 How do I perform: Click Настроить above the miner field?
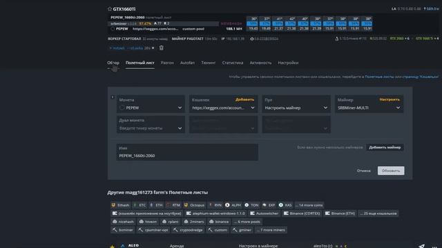tap(390, 99)
